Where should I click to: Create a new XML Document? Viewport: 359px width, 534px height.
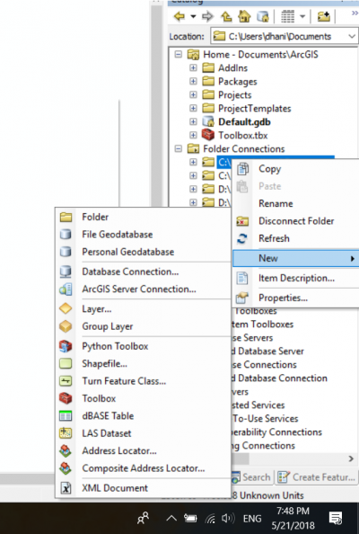(x=143, y=488)
